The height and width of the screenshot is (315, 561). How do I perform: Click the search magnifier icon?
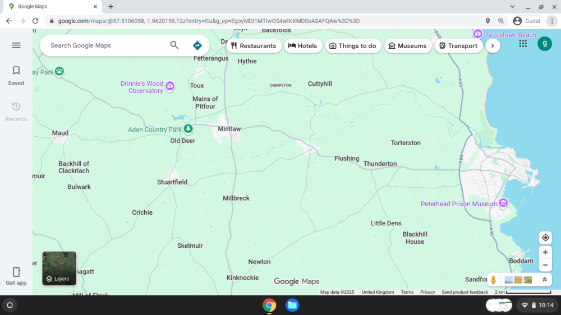point(174,45)
